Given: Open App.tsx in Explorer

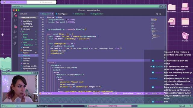Looking at the screenshot, I should click(26, 53).
